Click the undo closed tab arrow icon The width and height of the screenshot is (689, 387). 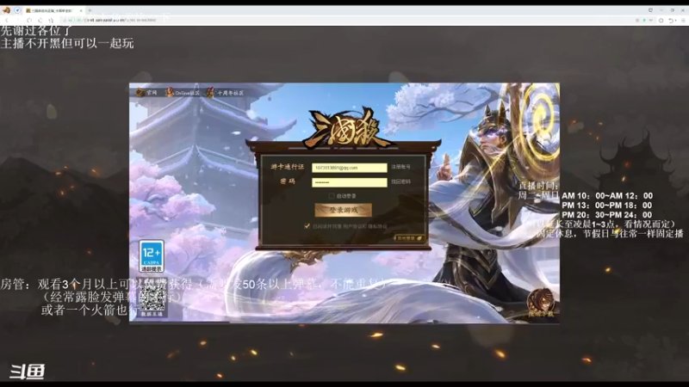671,20
